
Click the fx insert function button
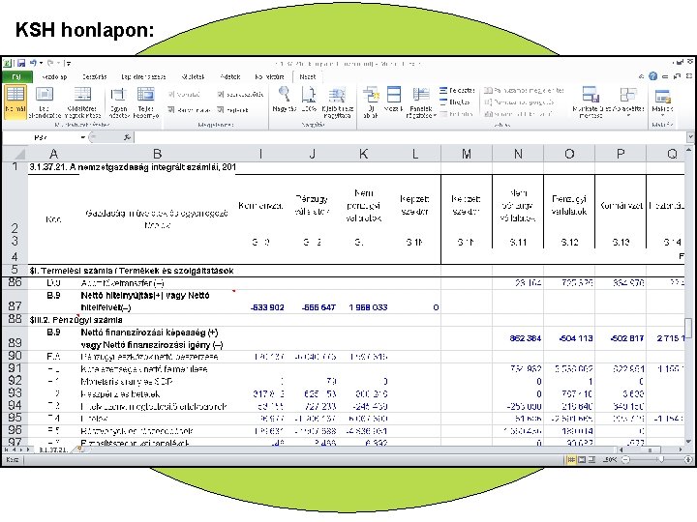coord(127,137)
